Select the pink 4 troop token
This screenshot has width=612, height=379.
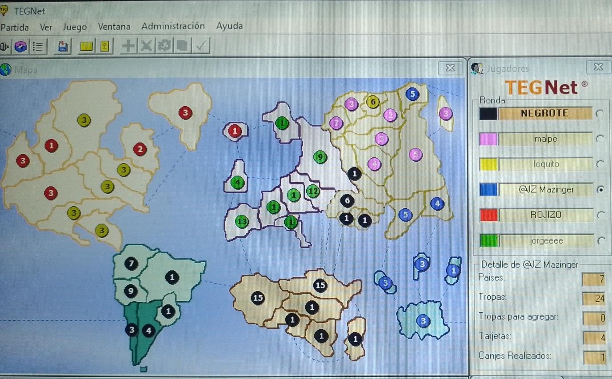pyautogui.click(x=375, y=164)
